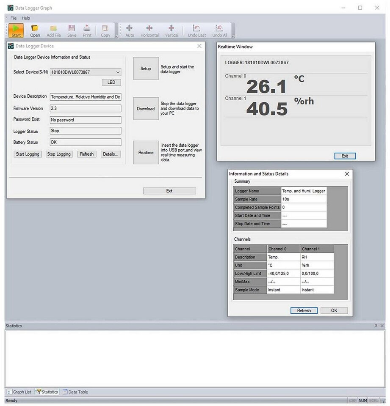This screenshot has height=406, width=390.
Task: Click the Undo Last graph icon
Action: click(x=196, y=30)
